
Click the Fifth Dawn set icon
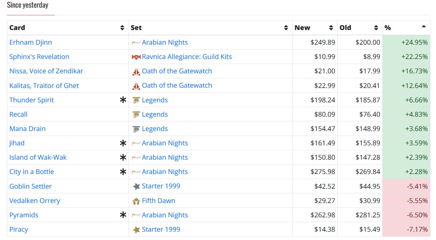click(136, 201)
